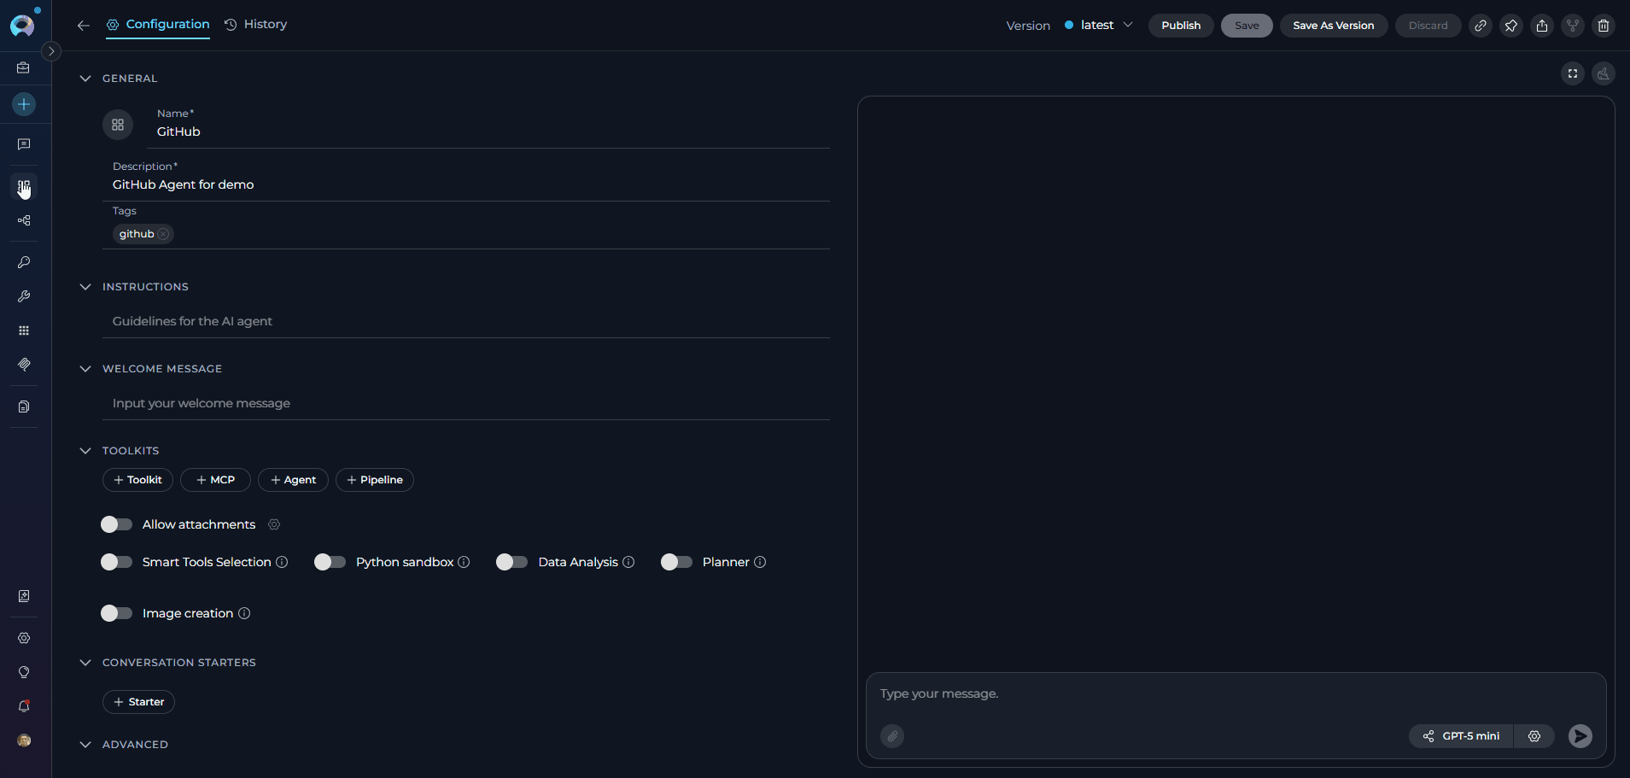Enable the Python sandbox
Viewport: 1630px width, 778px height.
[x=330, y=562]
